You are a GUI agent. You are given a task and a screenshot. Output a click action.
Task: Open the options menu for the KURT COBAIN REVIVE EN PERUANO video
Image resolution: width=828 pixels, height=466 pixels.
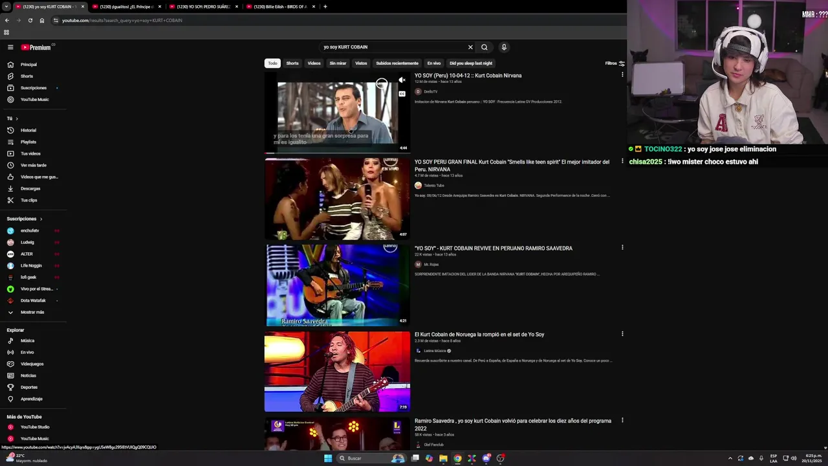[622, 247]
